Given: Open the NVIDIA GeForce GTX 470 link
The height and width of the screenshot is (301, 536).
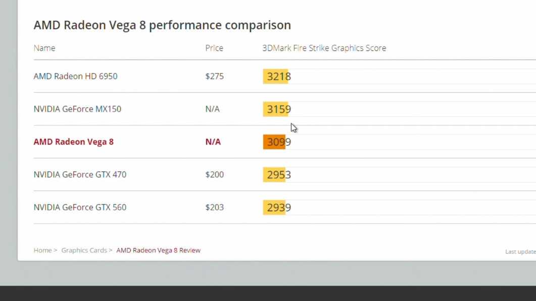Looking at the screenshot, I should pyautogui.click(x=80, y=174).
